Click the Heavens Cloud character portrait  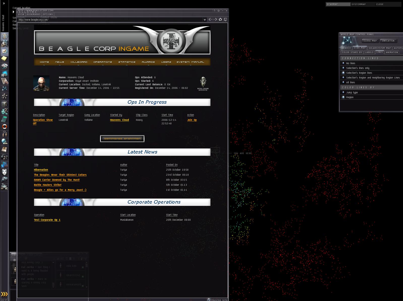point(41,83)
